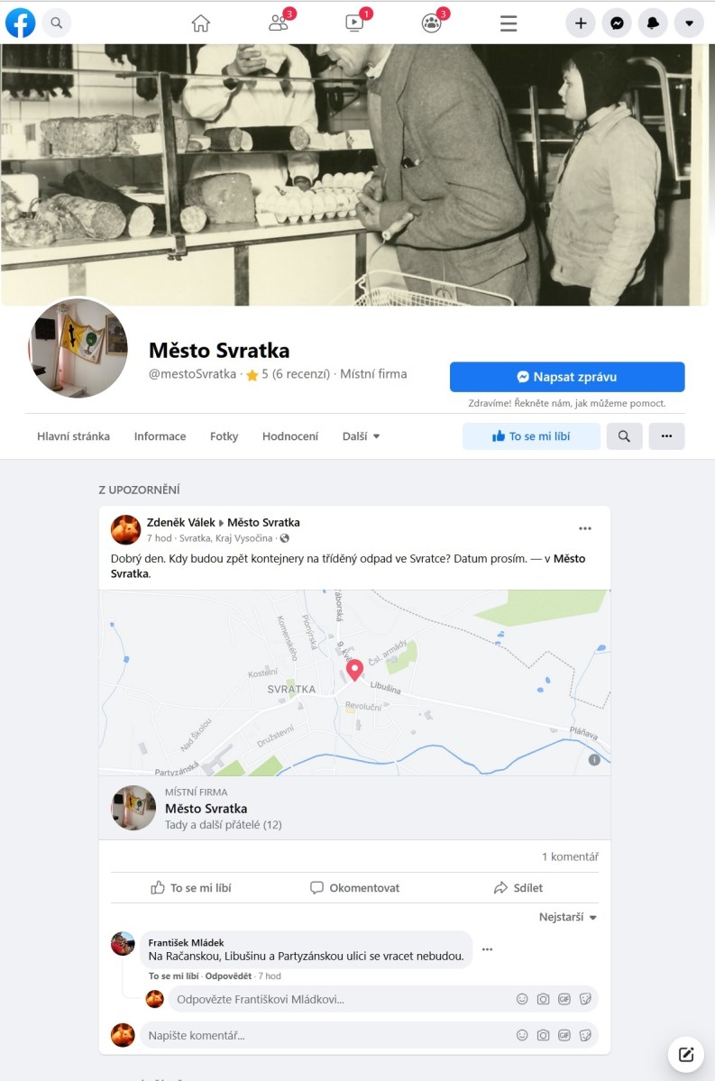This screenshot has width=715, height=1081.
Task: Click the Sdílet share button
Action: coord(518,888)
